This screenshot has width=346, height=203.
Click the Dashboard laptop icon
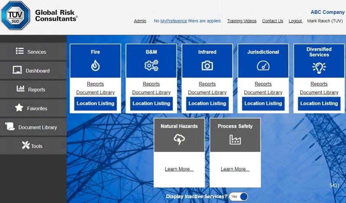tap(17, 70)
